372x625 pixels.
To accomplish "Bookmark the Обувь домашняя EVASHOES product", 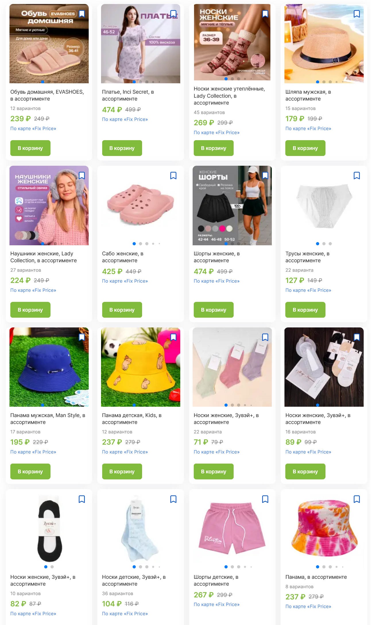I will click(82, 14).
